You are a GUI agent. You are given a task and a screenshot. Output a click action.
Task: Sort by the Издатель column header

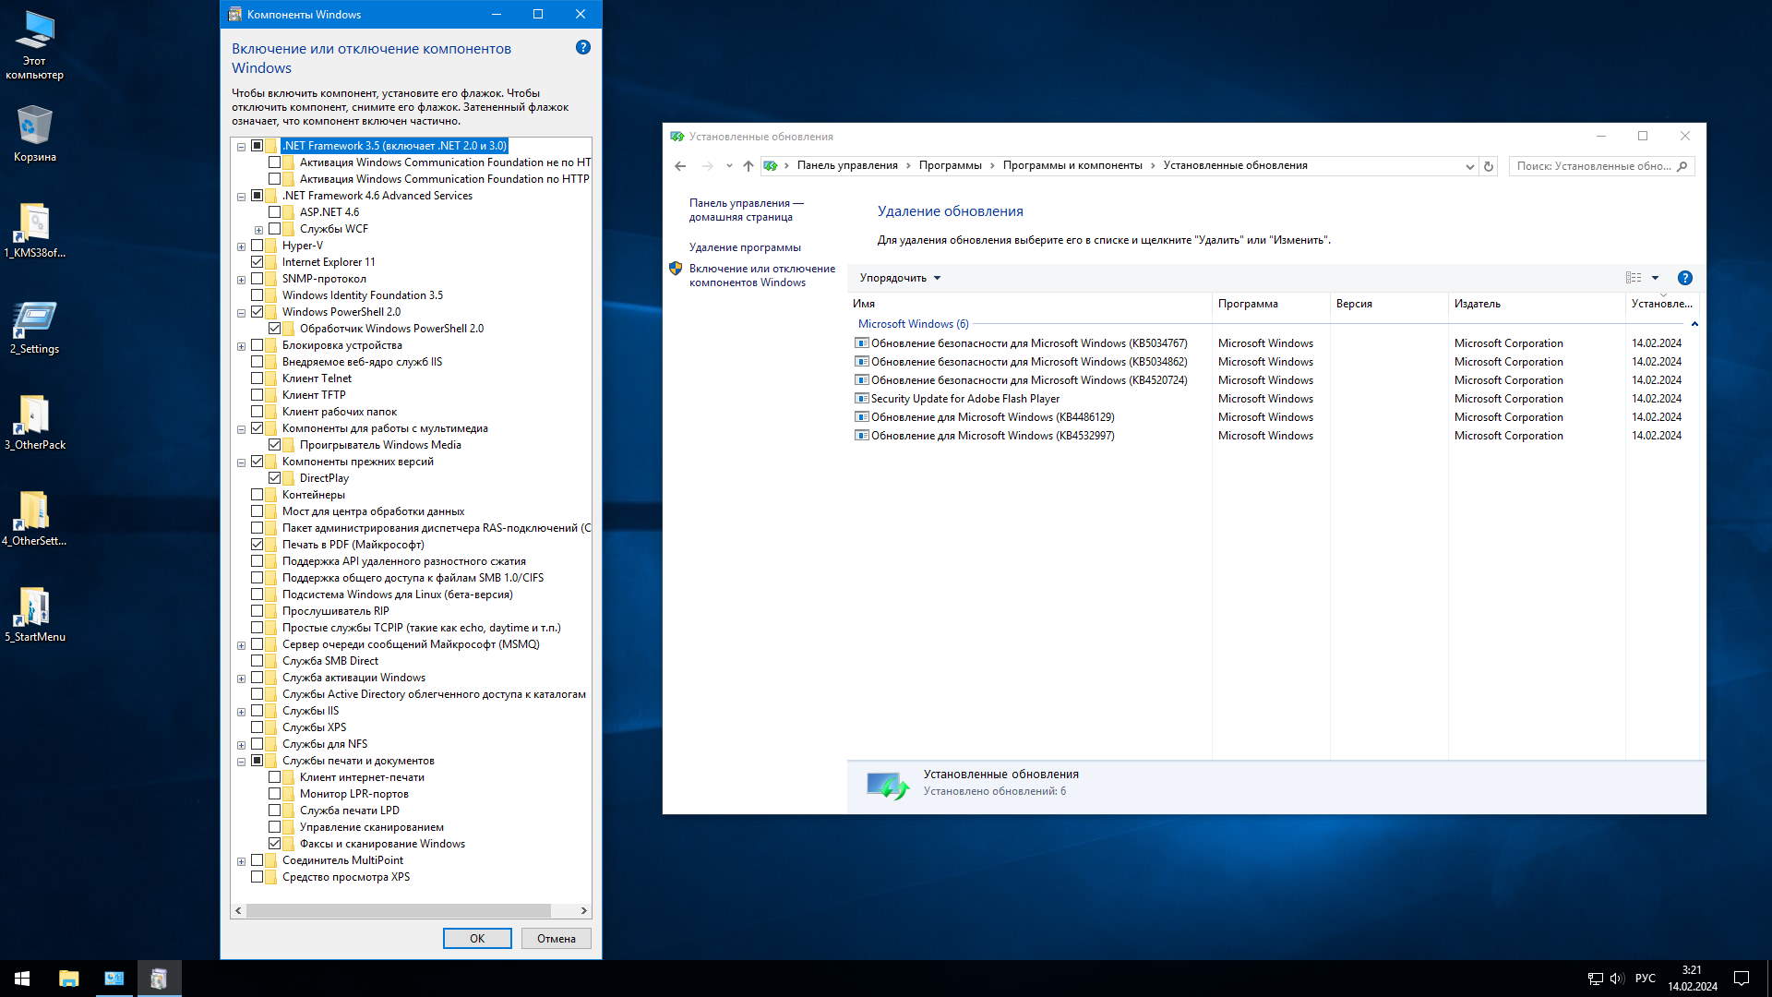(x=1477, y=304)
